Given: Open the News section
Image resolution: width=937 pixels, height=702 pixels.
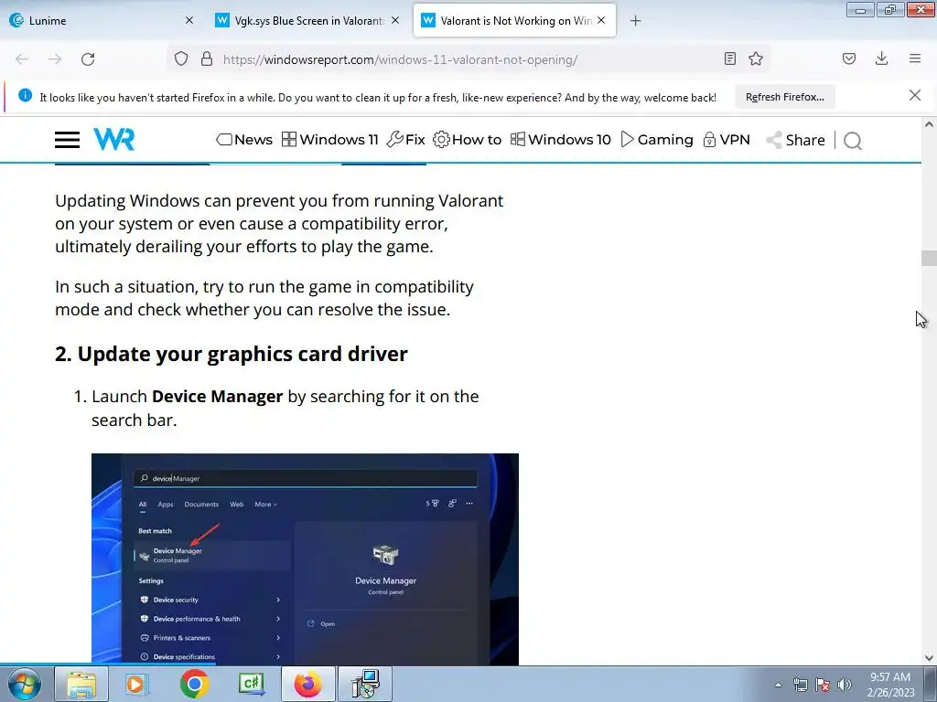Looking at the screenshot, I should (243, 140).
